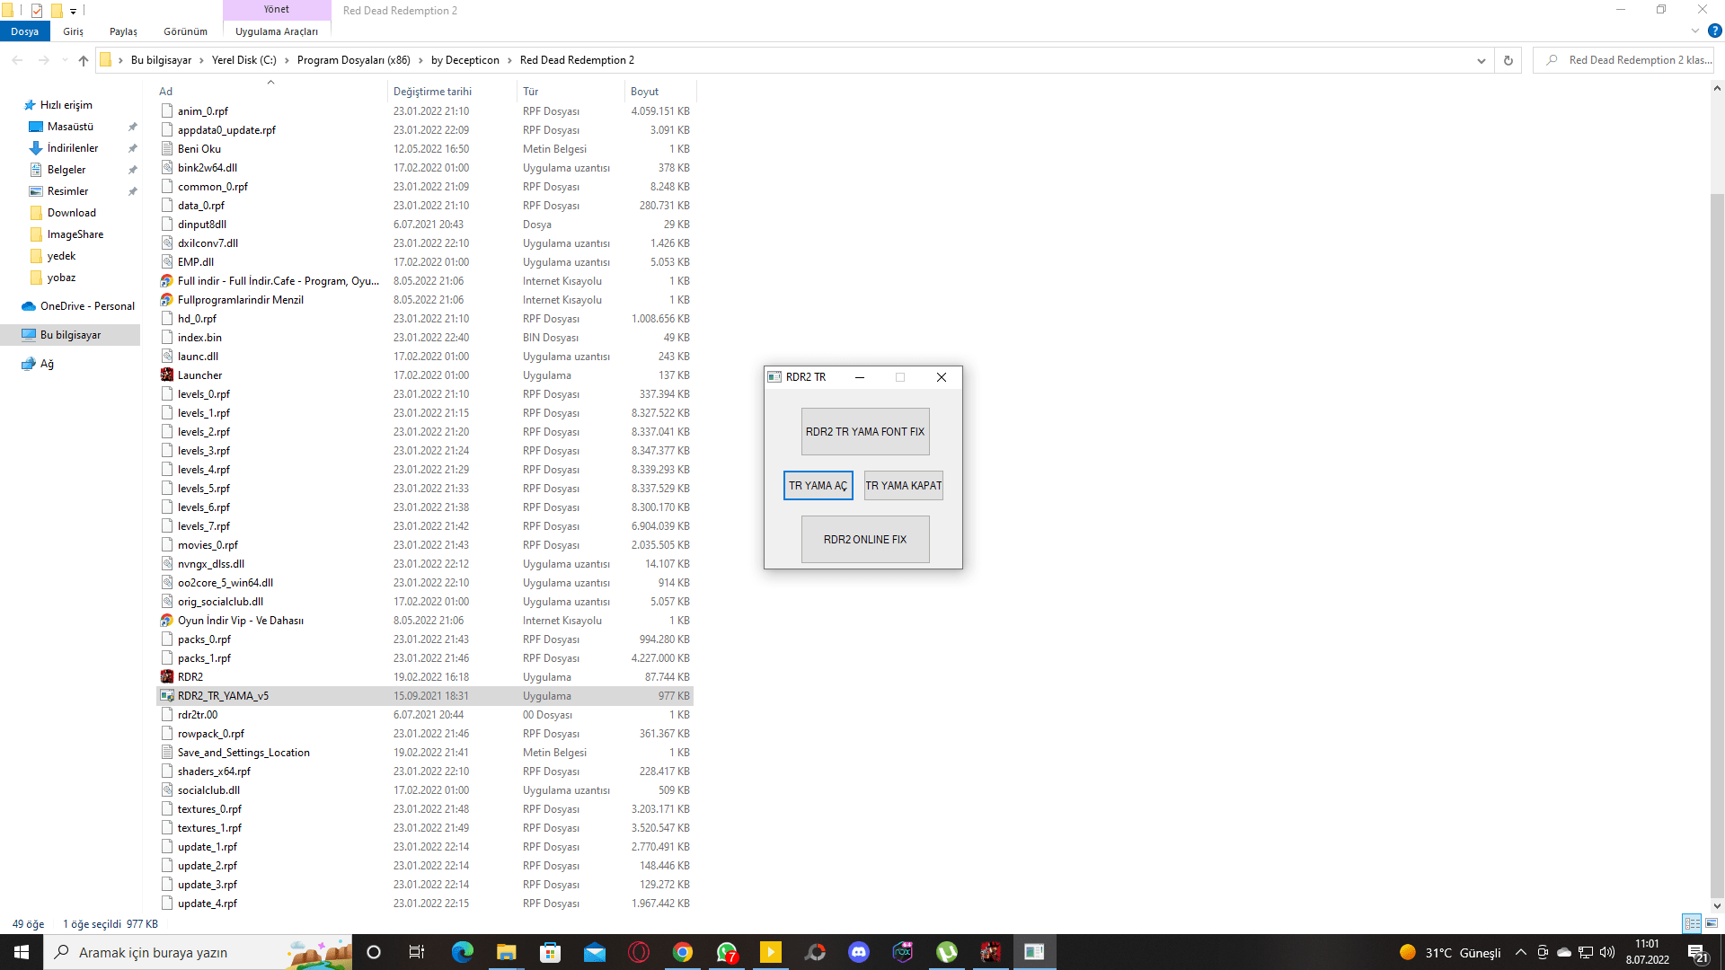Expand breadcrumb chevron after Program Dosyaları (x86)
The image size is (1725, 970).
(x=420, y=60)
